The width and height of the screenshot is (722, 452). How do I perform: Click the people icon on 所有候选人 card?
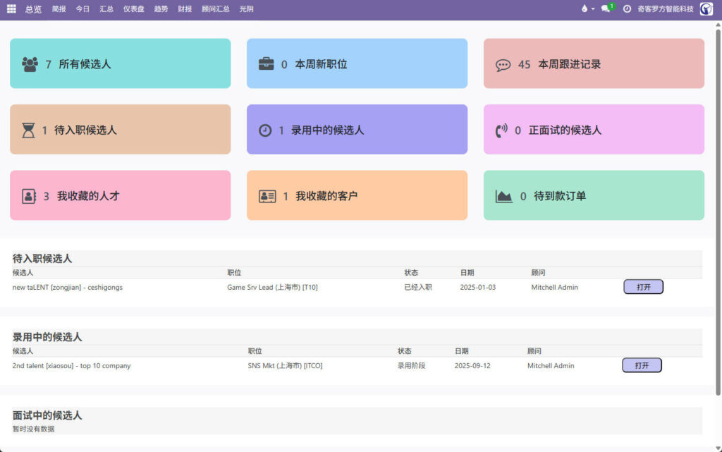29,63
